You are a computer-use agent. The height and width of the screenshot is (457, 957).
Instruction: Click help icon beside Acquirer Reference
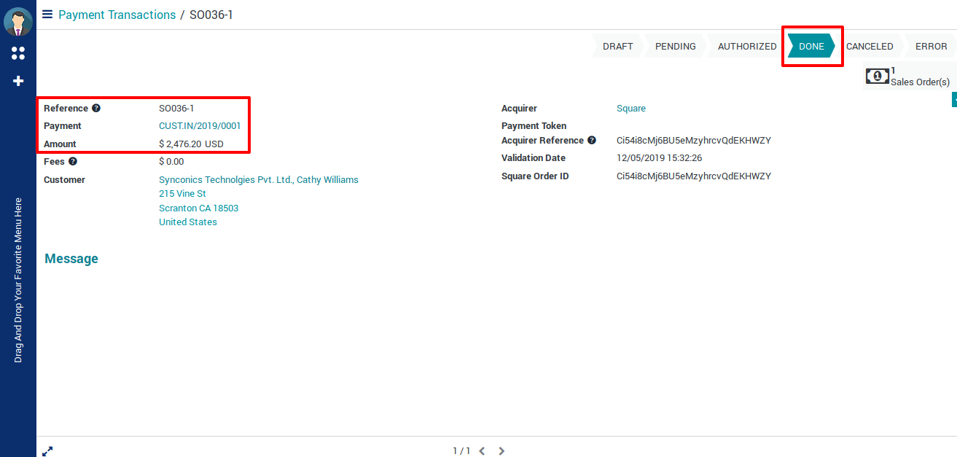point(592,141)
